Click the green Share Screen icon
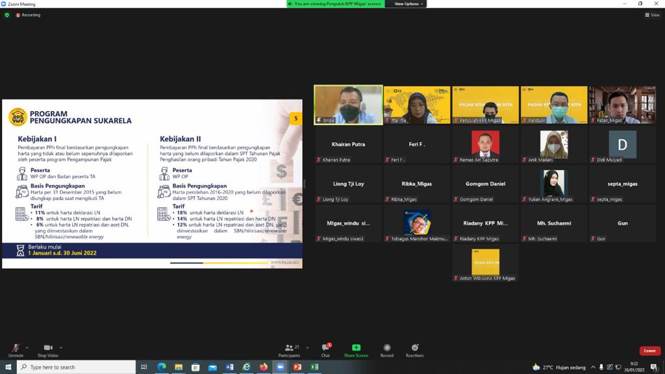The height and width of the screenshot is (374, 665). (x=356, y=348)
